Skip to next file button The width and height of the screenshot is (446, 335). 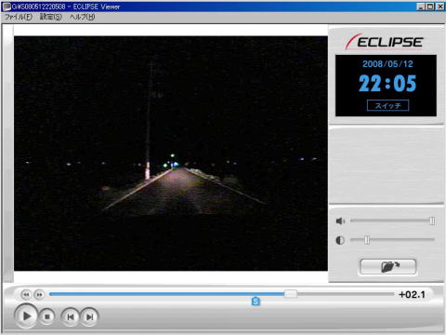click(x=89, y=317)
